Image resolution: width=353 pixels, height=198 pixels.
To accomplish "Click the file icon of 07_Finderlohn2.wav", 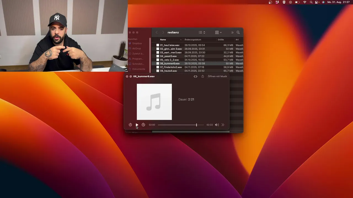I will coord(158,67).
